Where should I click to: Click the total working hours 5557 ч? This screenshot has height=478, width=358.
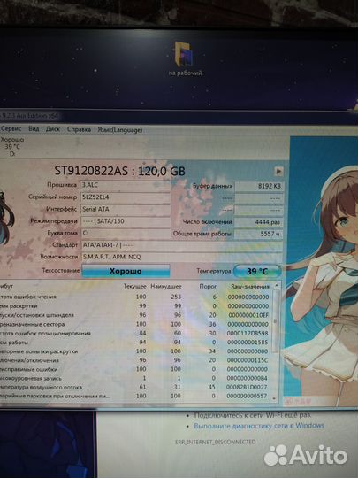coord(259,234)
